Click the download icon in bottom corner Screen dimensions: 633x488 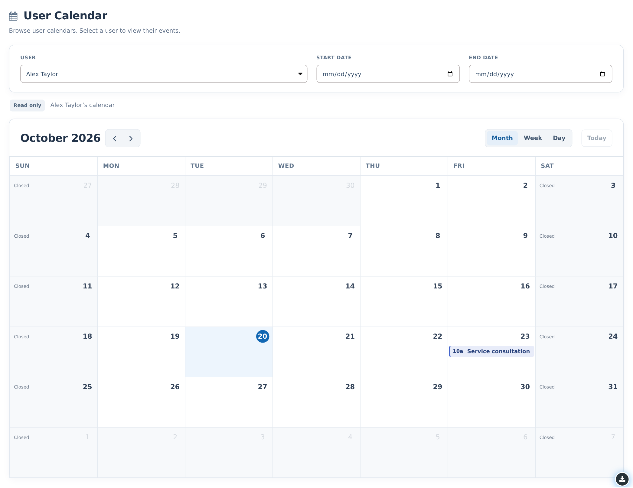622,479
